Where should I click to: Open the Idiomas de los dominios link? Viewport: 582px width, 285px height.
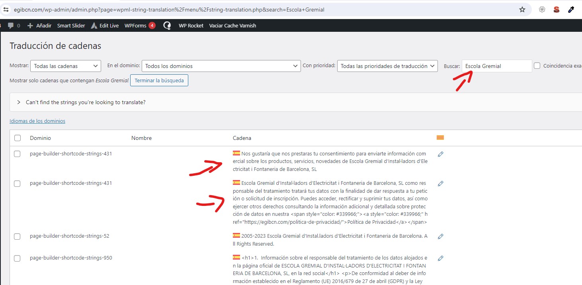[37, 121]
